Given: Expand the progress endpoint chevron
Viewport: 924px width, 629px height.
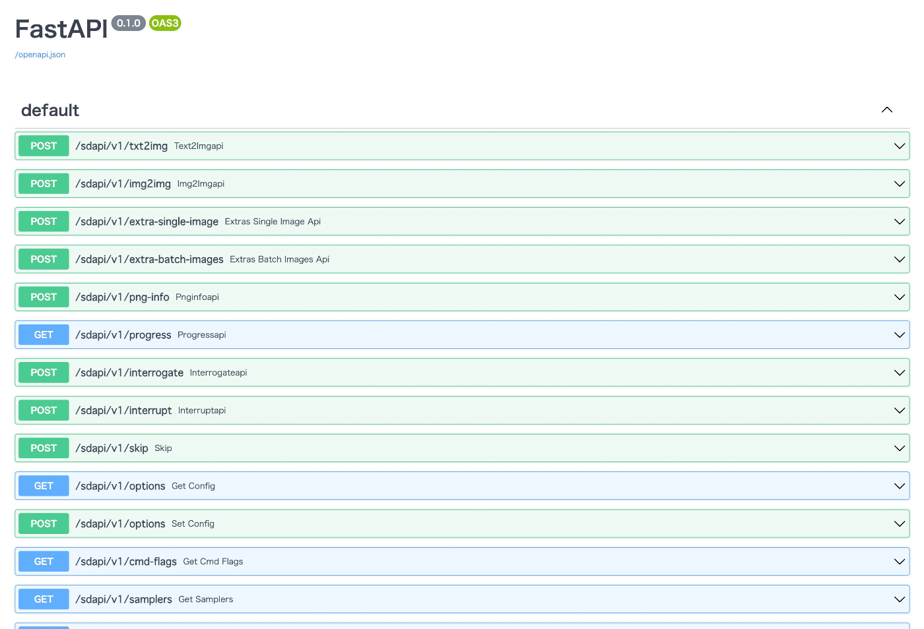Looking at the screenshot, I should point(899,335).
